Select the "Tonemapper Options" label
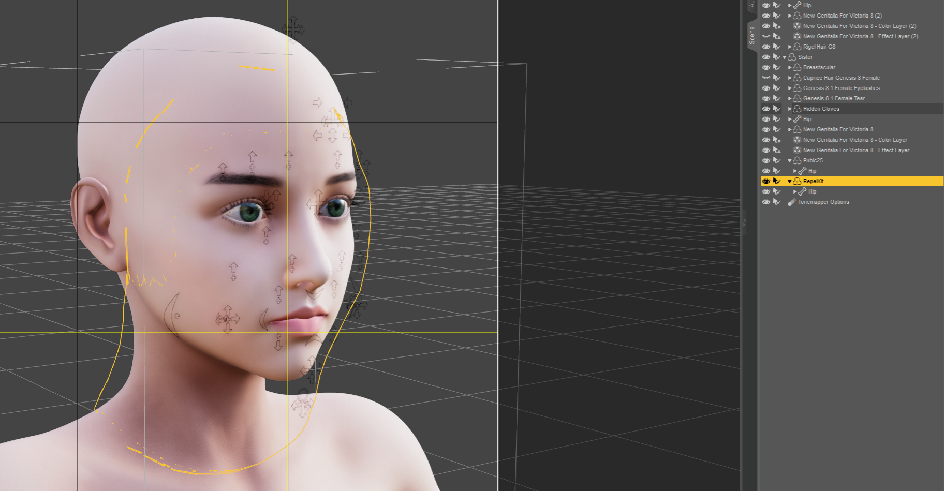This screenshot has width=944, height=491. click(823, 202)
